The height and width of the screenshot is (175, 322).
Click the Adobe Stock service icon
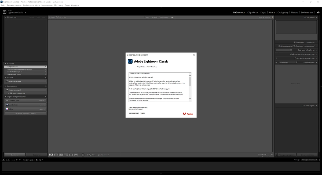(x=7, y=105)
